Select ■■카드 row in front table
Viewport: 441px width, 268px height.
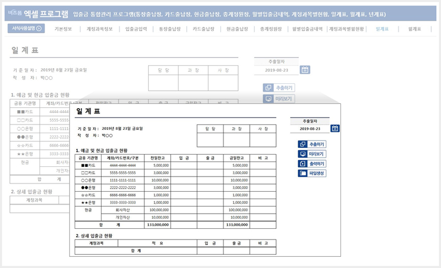(175, 165)
